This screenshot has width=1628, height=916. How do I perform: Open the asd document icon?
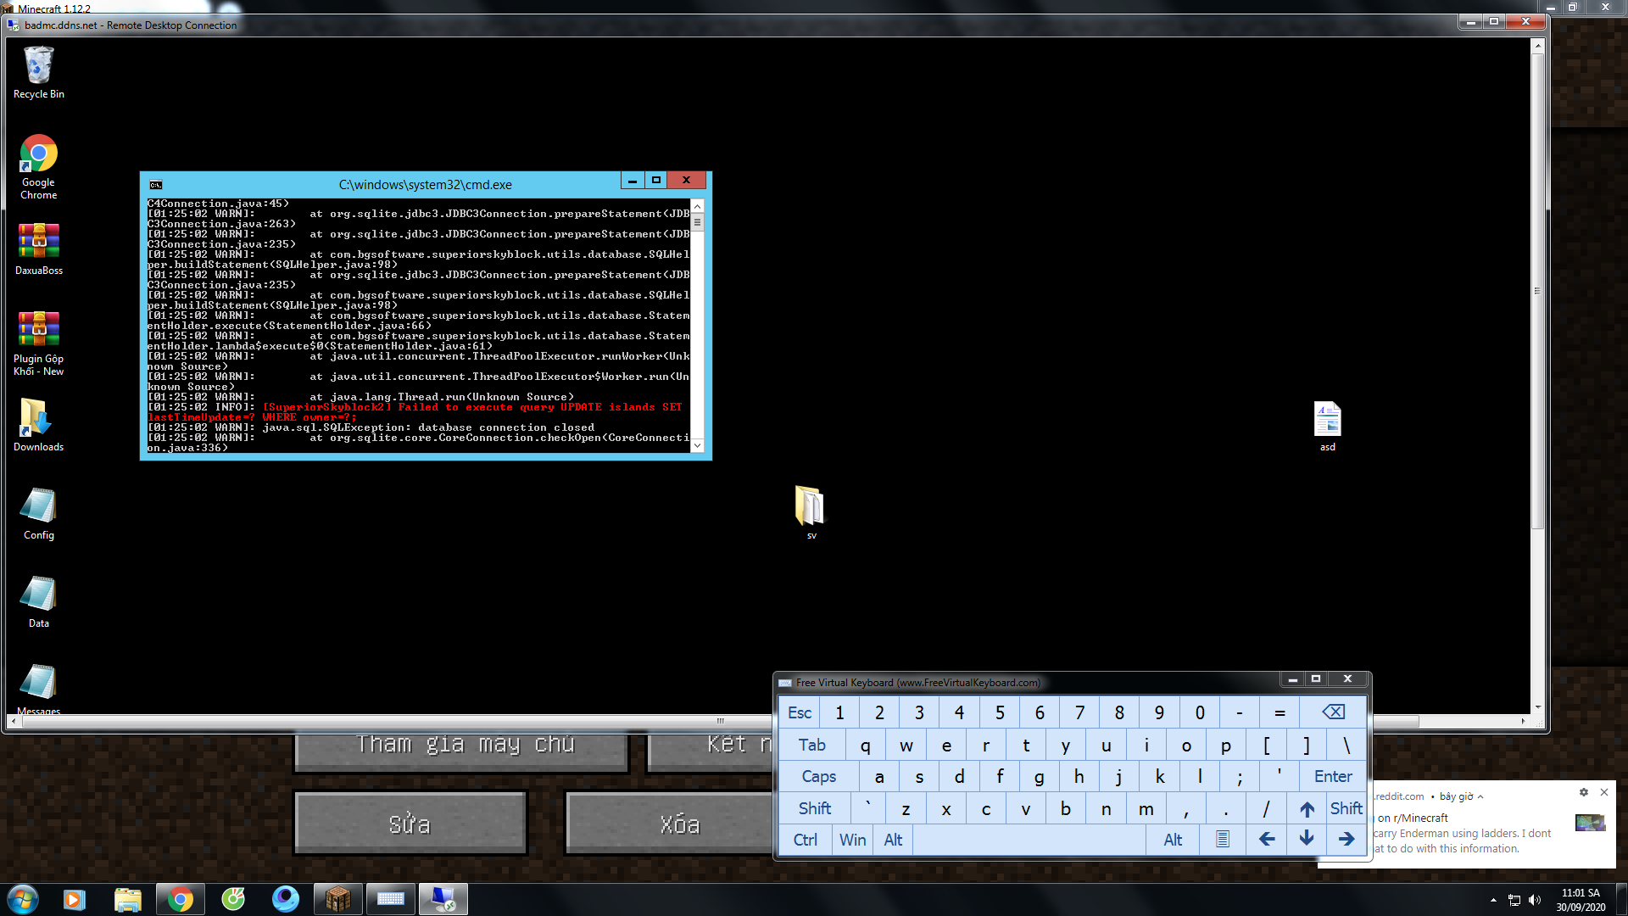coord(1327,421)
